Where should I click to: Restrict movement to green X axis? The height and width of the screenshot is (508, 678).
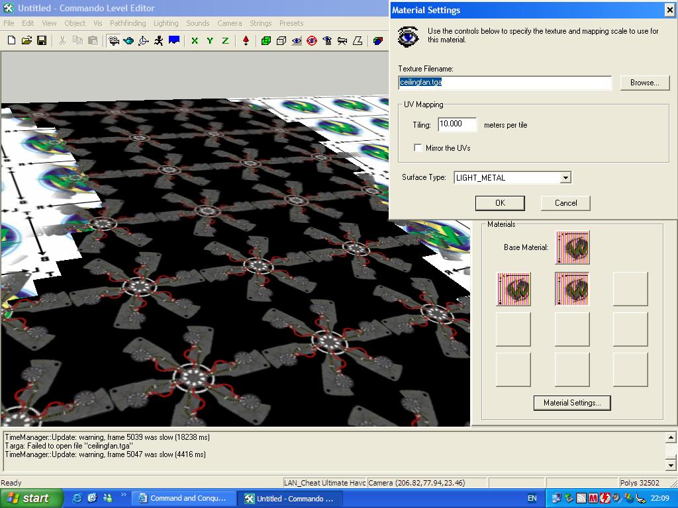pos(195,40)
